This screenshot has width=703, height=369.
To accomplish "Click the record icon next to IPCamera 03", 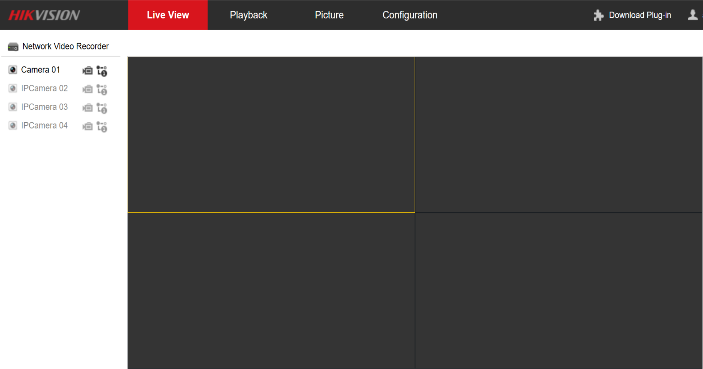I will pyautogui.click(x=88, y=108).
